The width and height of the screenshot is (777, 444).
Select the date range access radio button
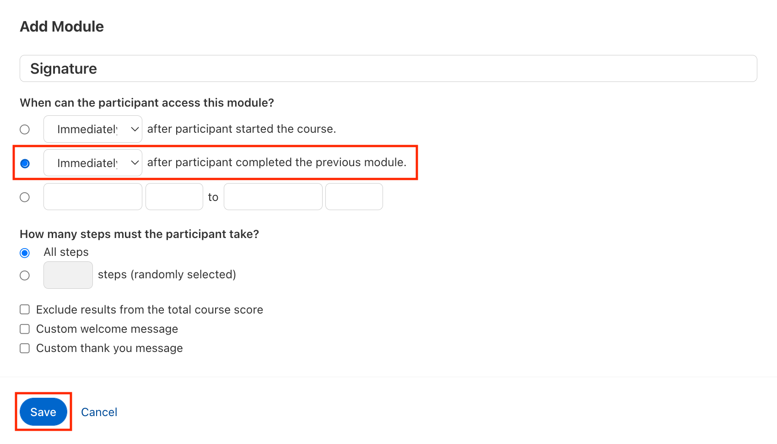25,197
